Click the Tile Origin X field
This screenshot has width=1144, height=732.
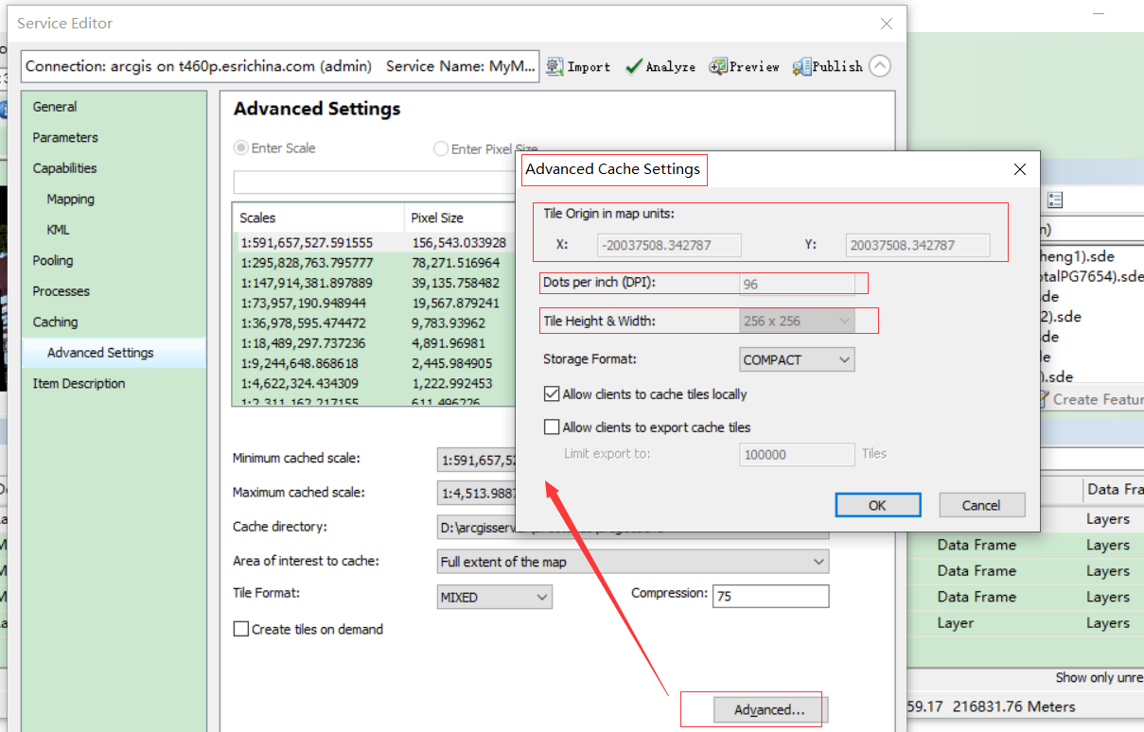click(670, 245)
